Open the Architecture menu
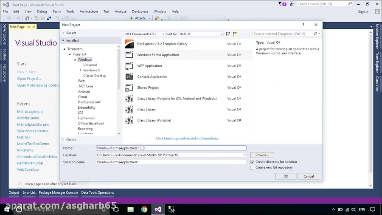This screenshot has height=215, width=382. 88,11
